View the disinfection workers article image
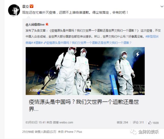 click(85, 71)
